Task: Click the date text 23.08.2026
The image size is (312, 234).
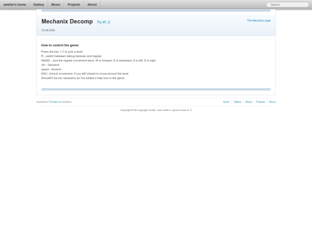Action: point(48,30)
